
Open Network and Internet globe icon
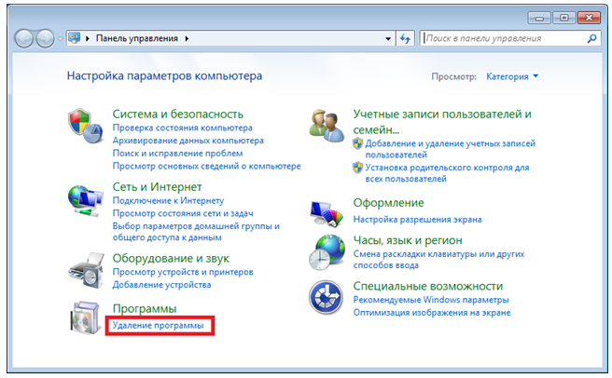tap(85, 201)
